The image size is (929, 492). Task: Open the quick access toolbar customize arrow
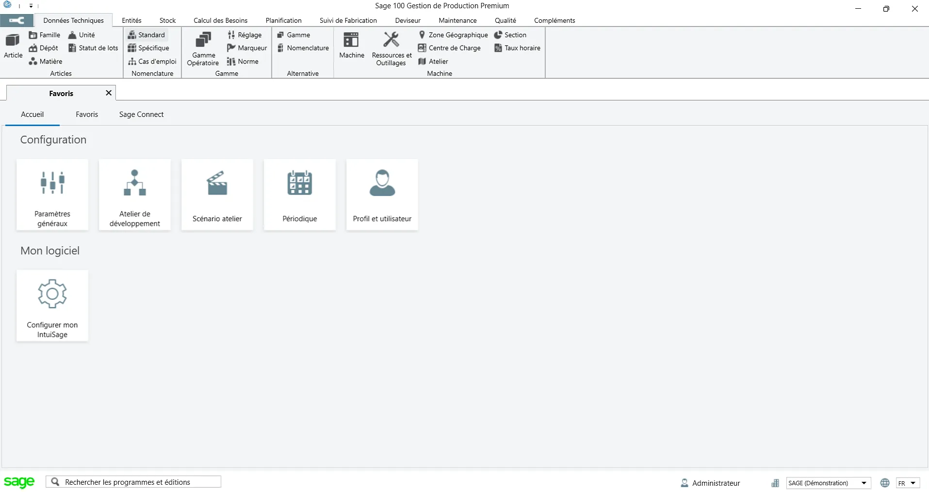31,6
